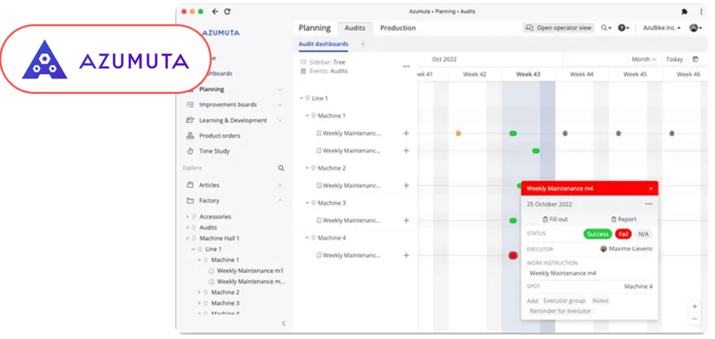Set audit status to Fail
The height and width of the screenshot is (339, 715).
coord(623,234)
